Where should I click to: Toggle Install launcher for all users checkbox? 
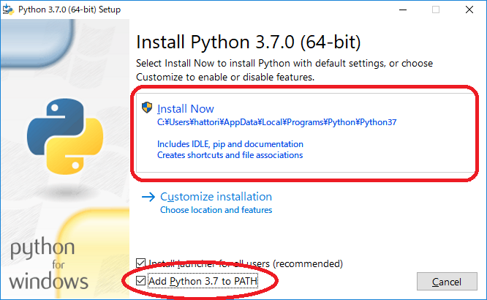[x=140, y=263]
